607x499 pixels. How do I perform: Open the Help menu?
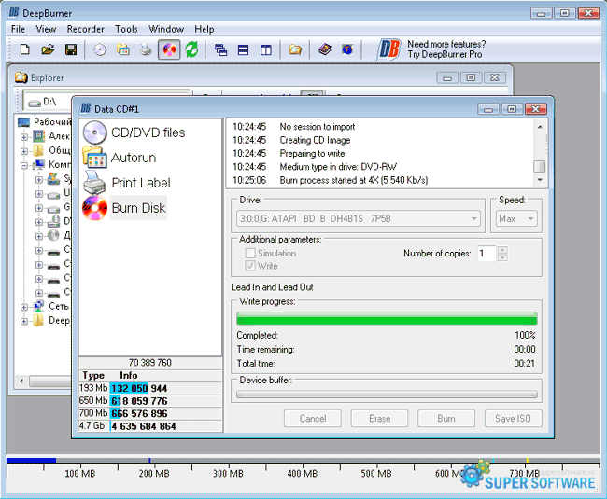click(204, 29)
